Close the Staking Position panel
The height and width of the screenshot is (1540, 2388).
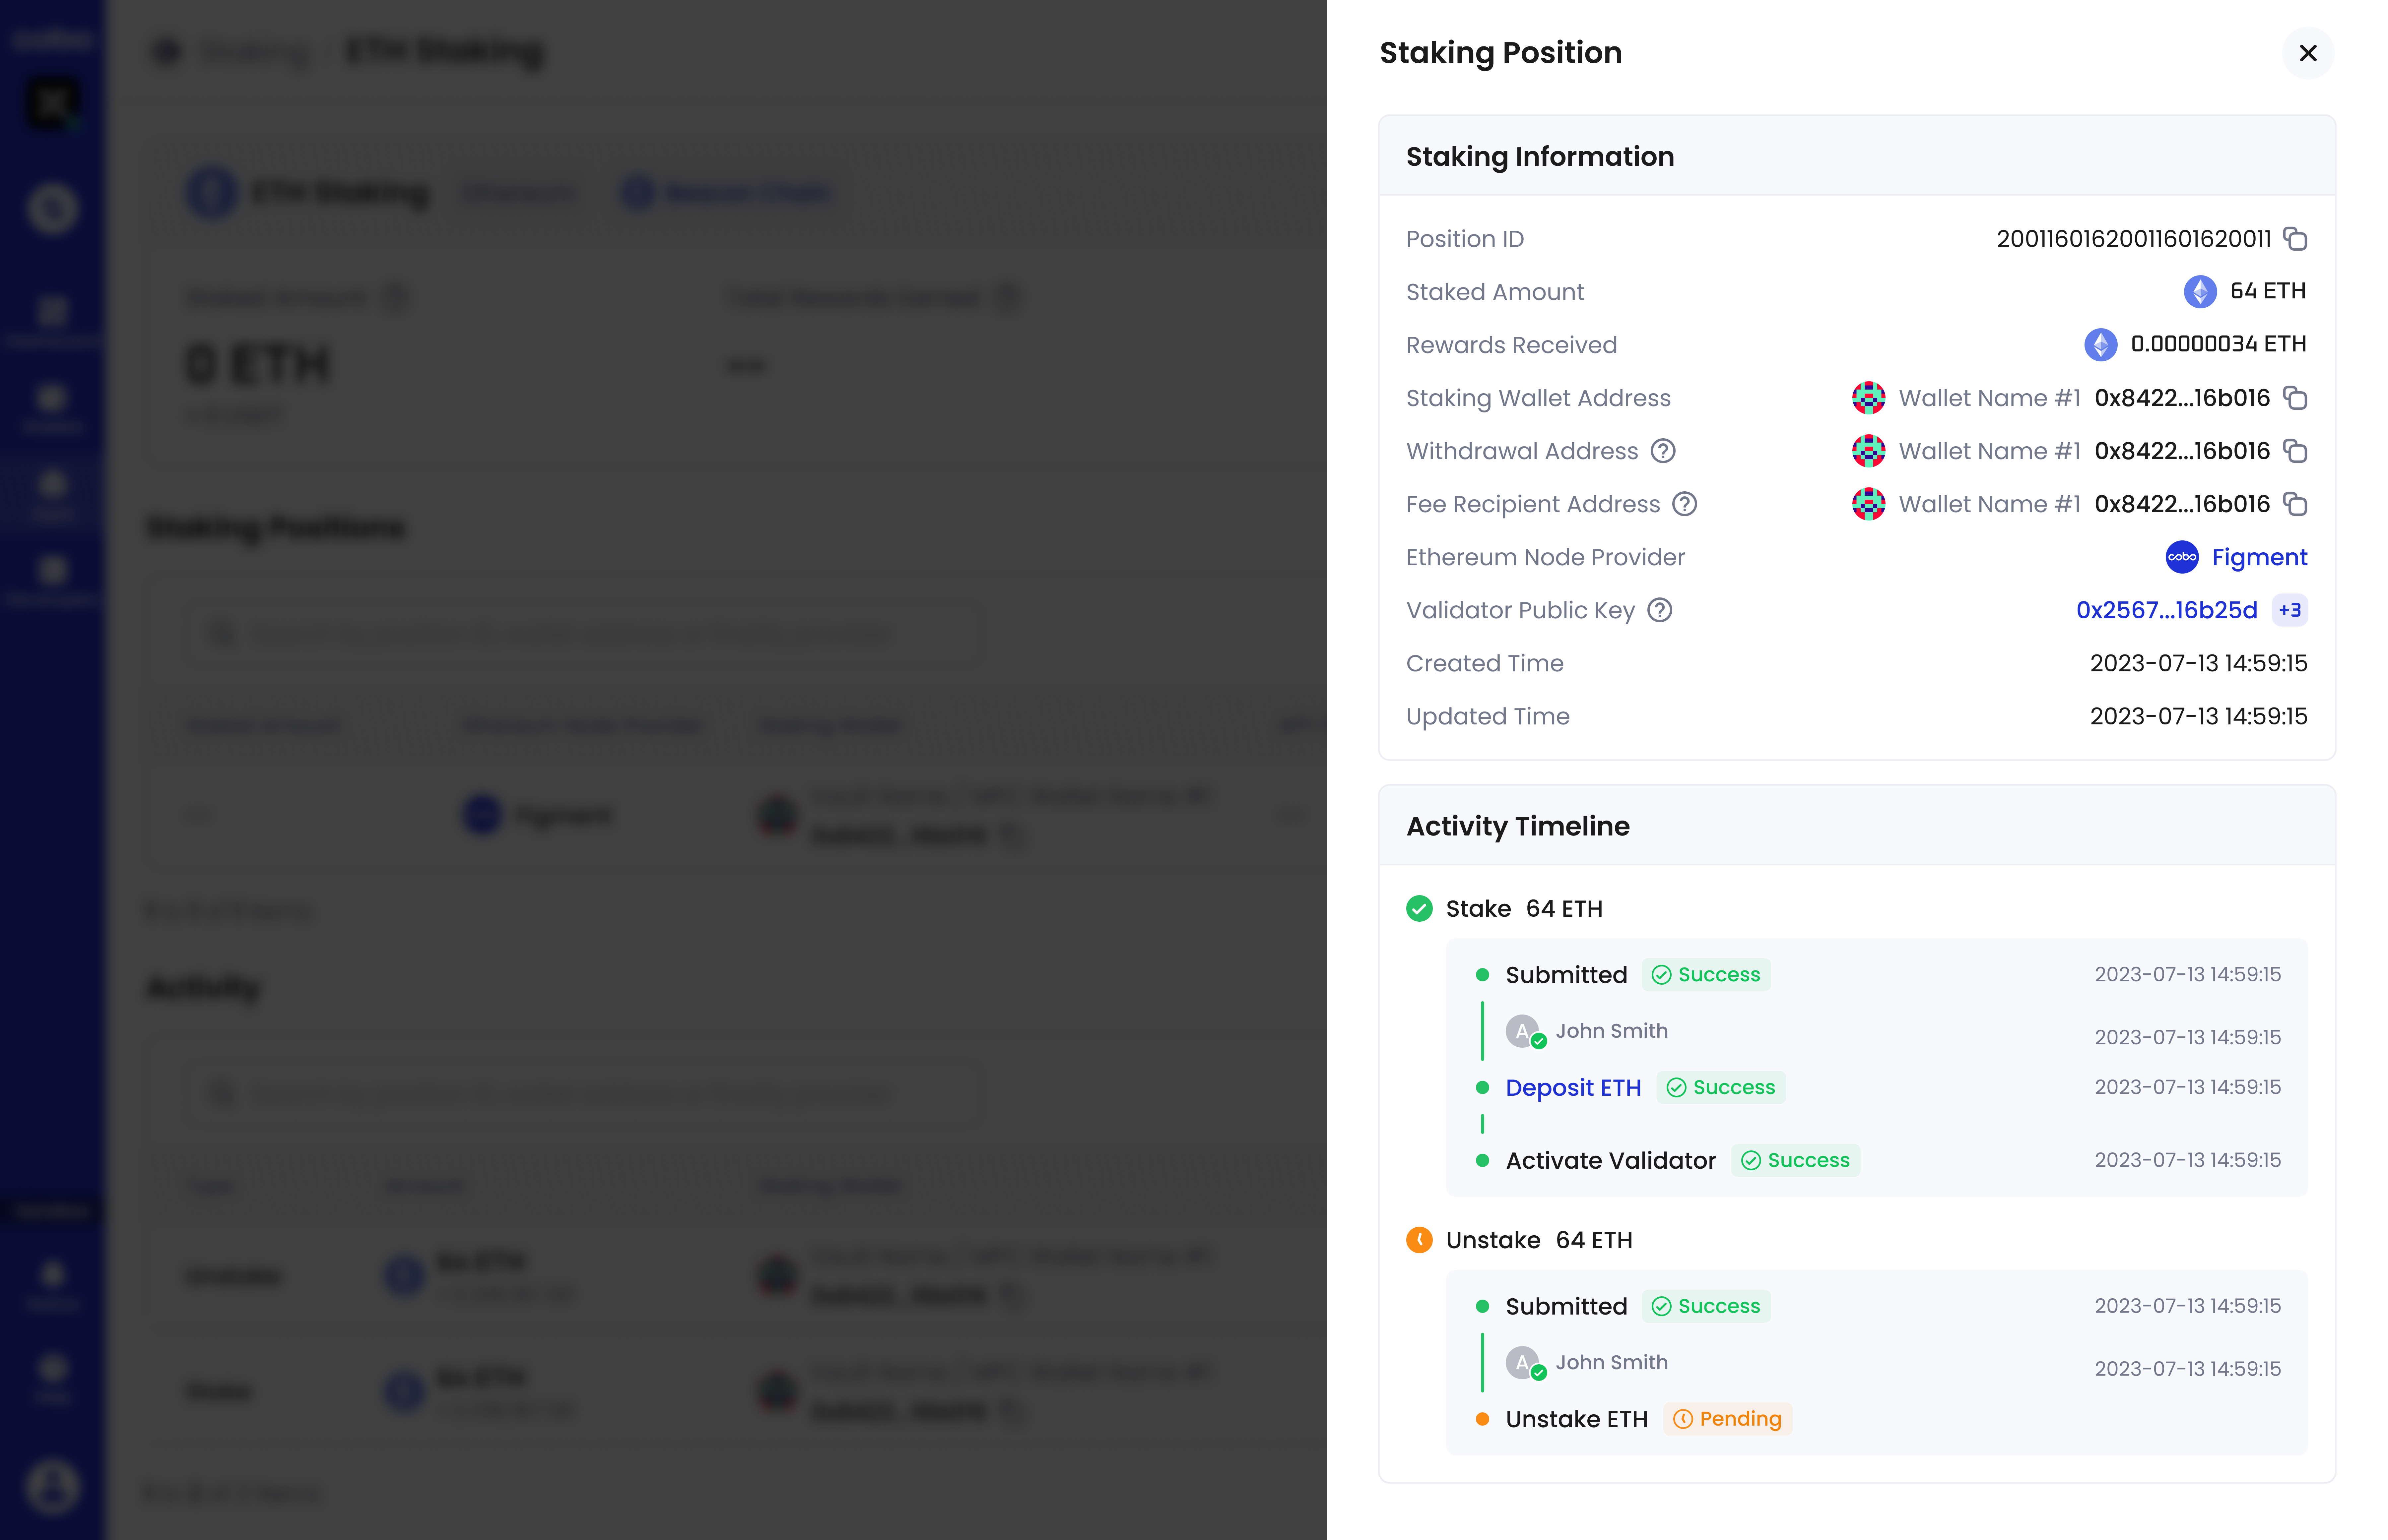2309,53
